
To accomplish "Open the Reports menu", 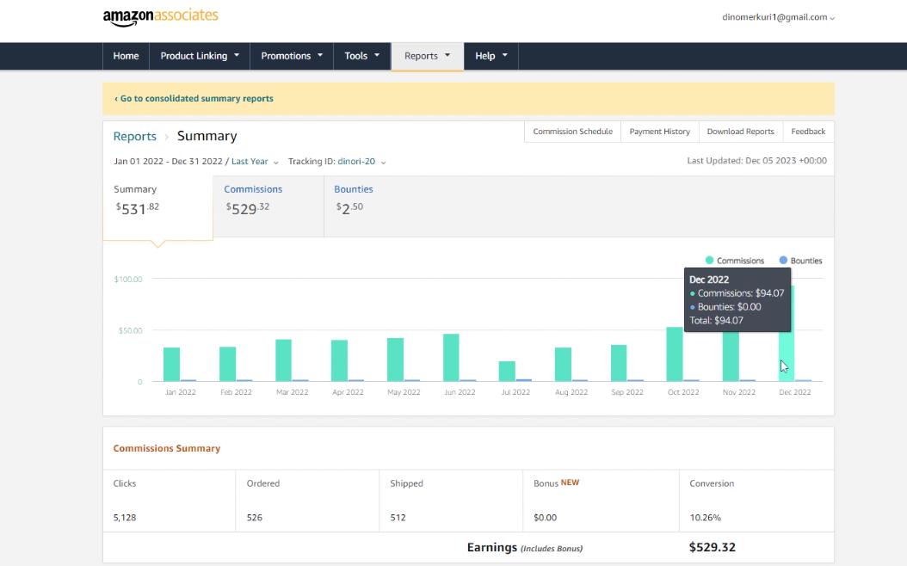I will (428, 56).
